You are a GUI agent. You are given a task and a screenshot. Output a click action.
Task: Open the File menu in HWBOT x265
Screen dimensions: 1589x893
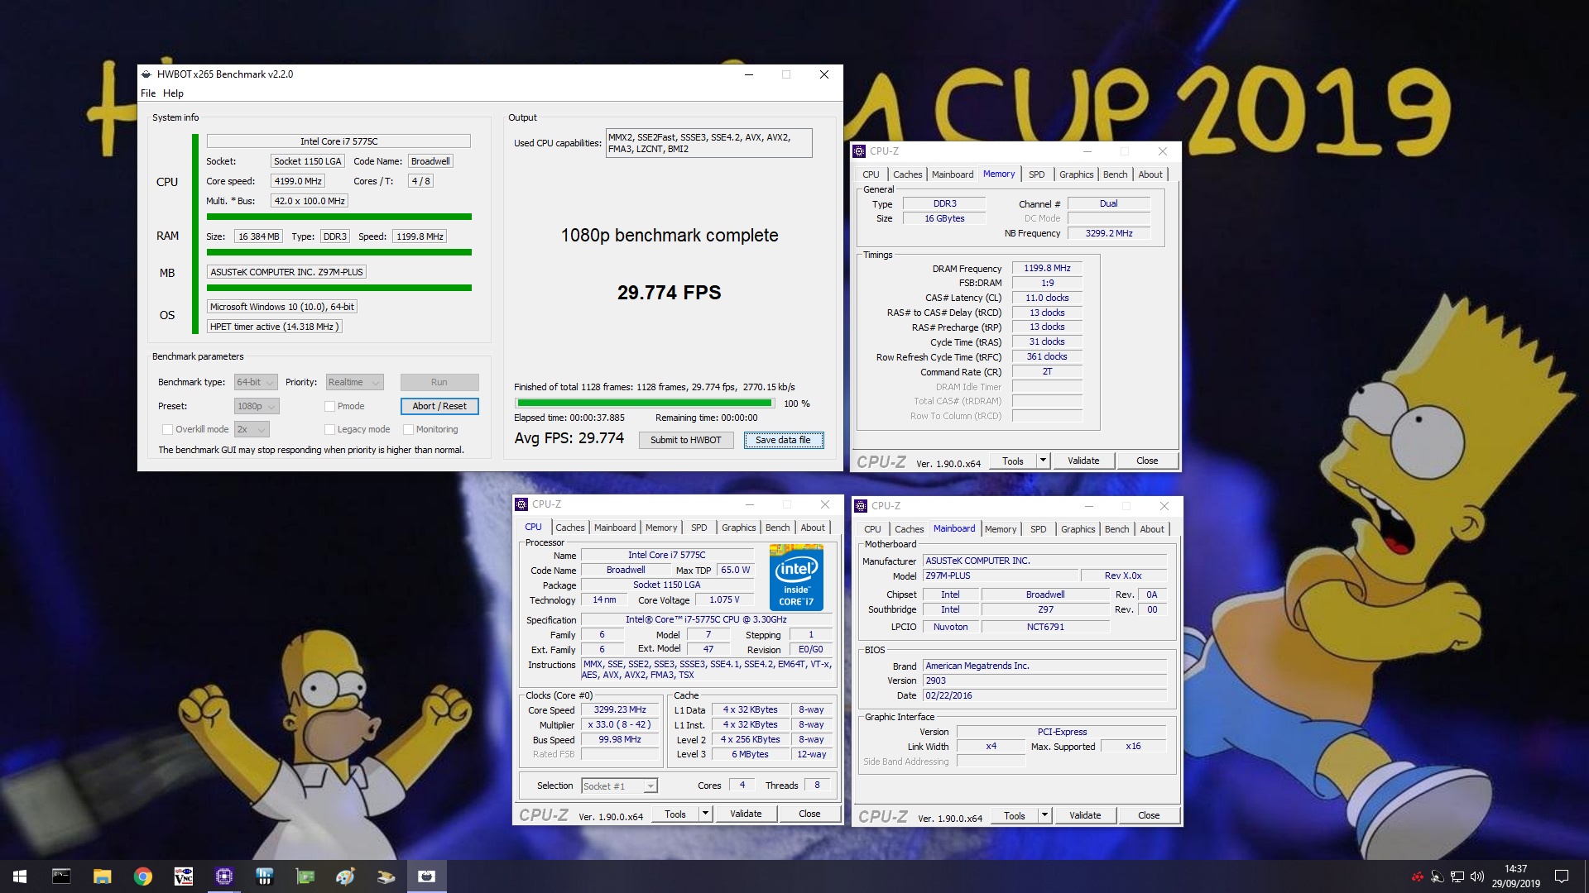pyautogui.click(x=148, y=93)
